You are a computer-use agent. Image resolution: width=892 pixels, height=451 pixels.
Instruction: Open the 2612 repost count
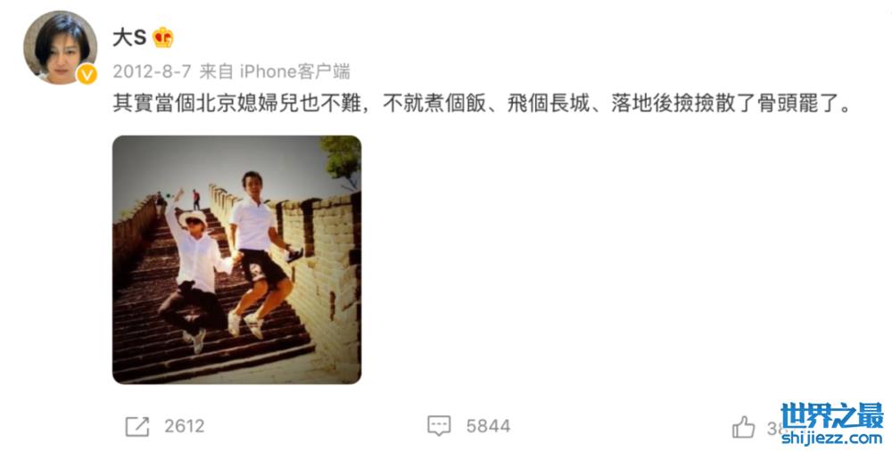coord(185,427)
